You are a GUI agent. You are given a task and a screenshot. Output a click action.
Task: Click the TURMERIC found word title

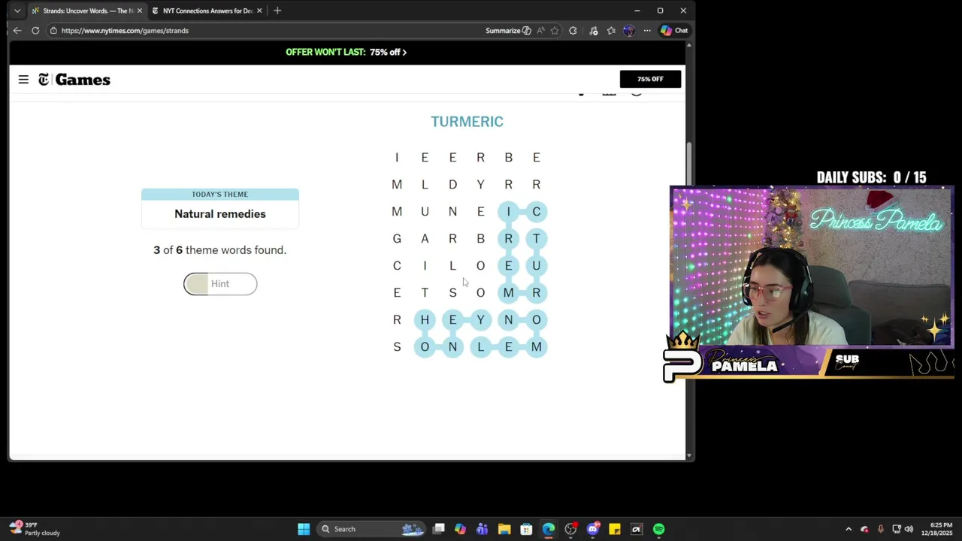[467, 122]
